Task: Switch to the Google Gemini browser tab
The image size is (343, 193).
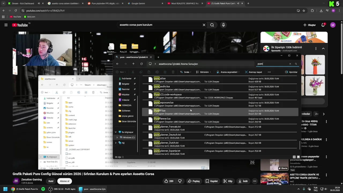Action: click(145, 3)
